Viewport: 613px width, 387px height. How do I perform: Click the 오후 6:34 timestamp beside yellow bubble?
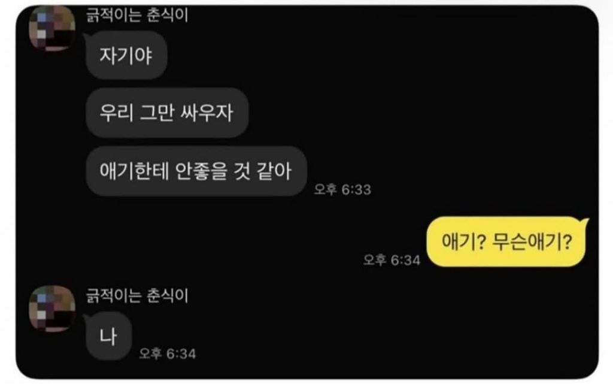click(x=392, y=260)
